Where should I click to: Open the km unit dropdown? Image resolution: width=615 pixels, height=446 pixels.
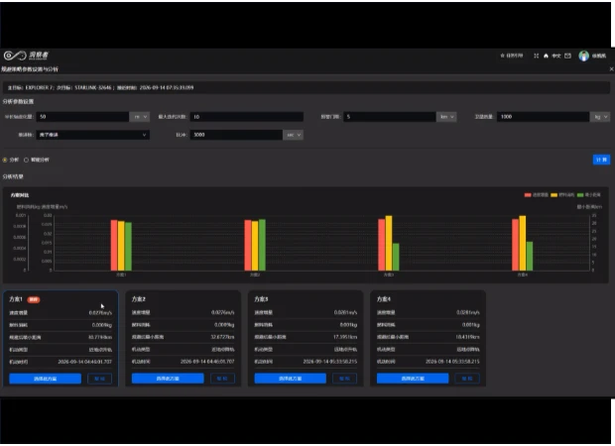click(x=446, y=116)
